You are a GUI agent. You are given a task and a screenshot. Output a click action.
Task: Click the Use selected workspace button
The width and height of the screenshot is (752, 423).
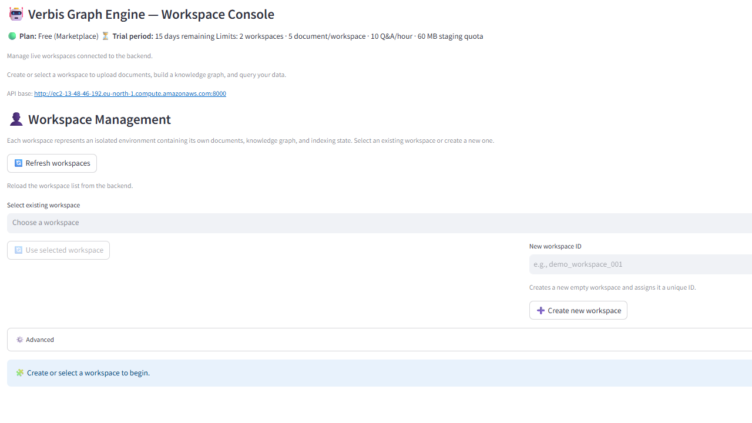(x=58, y=250)
